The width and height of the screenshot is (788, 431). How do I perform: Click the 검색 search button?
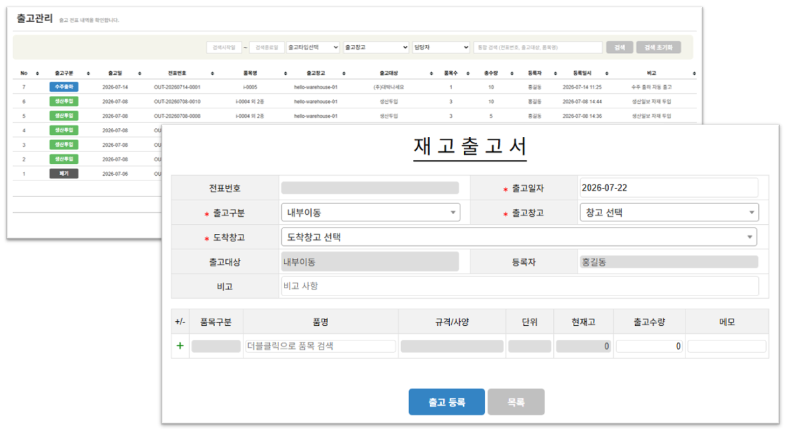point(619,47)
